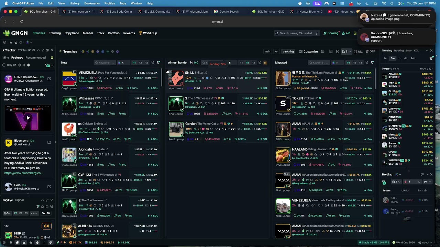Expand X Tracker panel to full size
440x247 pixels.
(43, 50)
